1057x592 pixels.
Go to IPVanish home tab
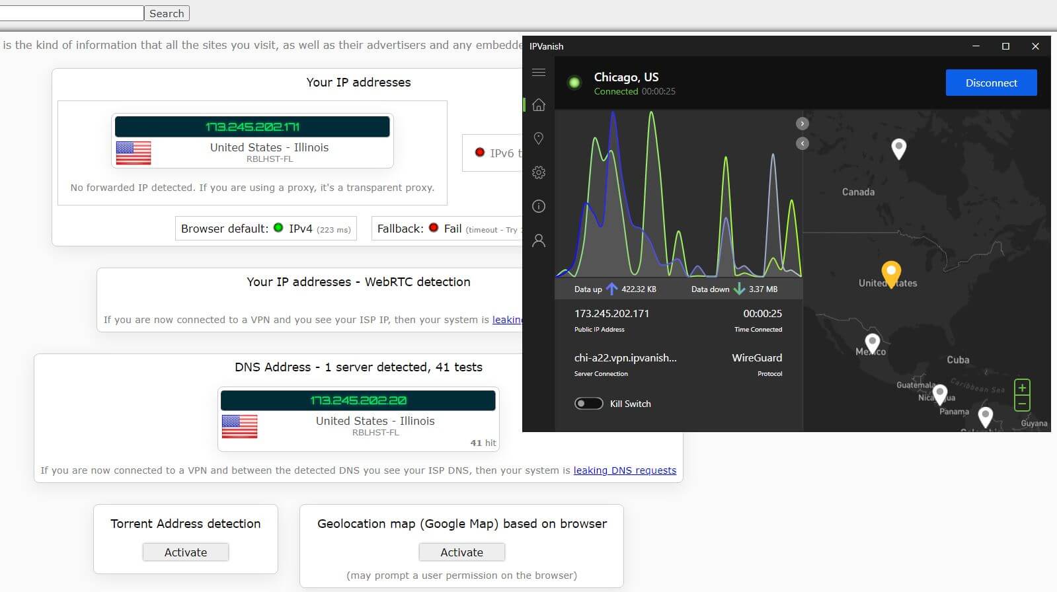coord(539,104)
